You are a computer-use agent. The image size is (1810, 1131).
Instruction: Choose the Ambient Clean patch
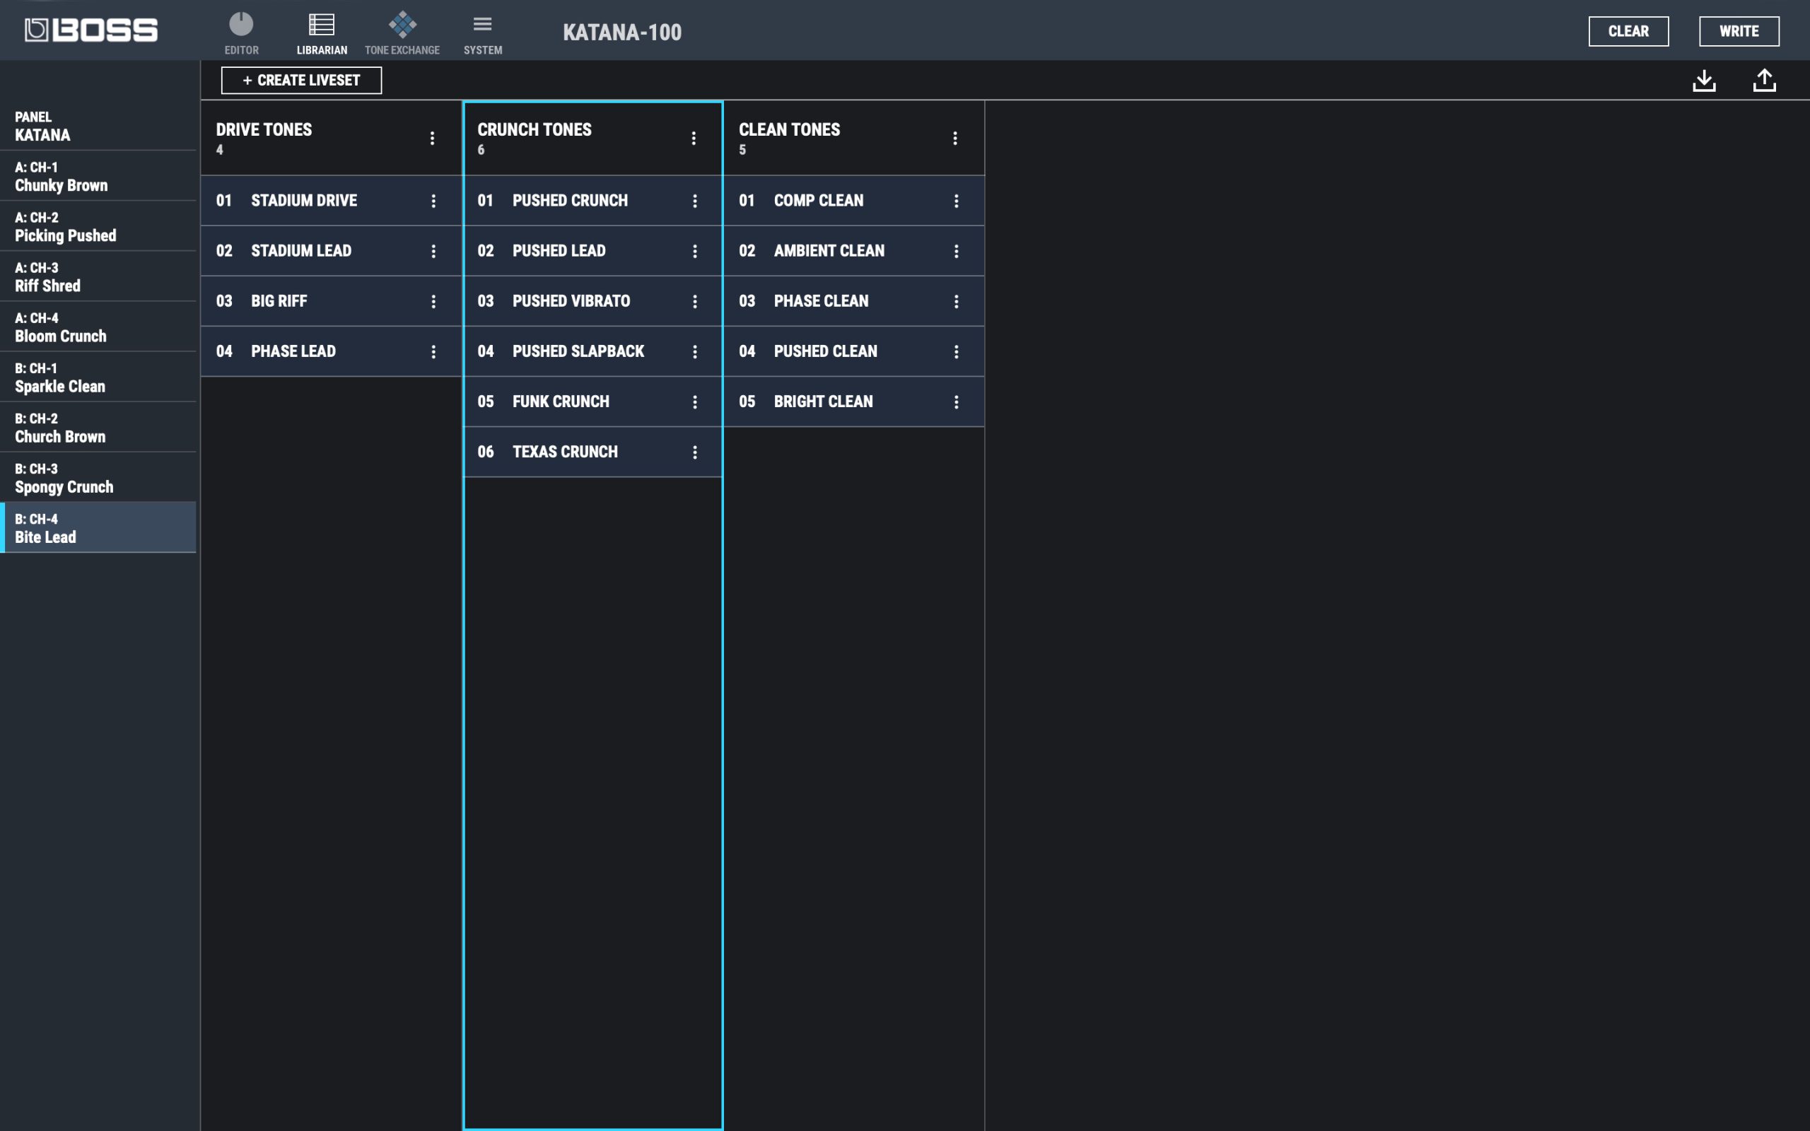tap(854, 252)
